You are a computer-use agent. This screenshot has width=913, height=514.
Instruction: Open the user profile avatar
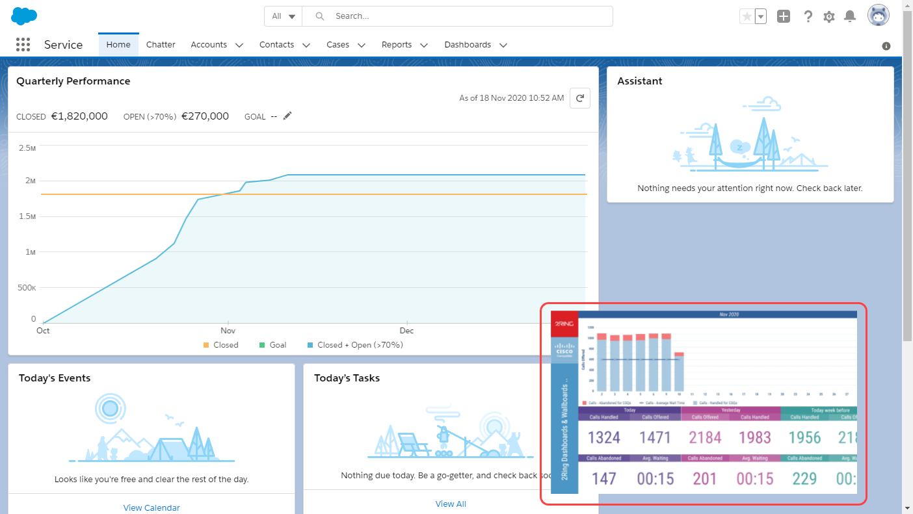click(x=879, y=16)
